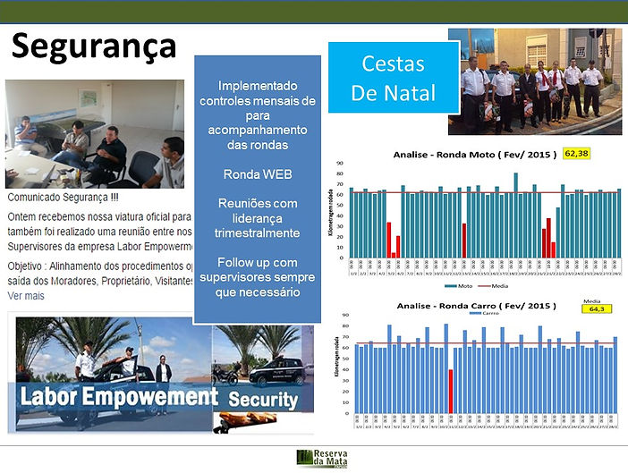Click the 'Security' word on banner
The width and height of the screenshot is (628, 473).
click(263, 401)
